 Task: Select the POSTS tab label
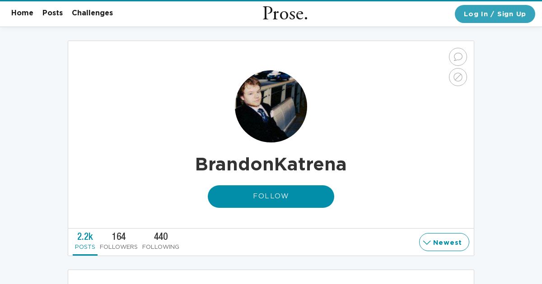pos(85,247)
